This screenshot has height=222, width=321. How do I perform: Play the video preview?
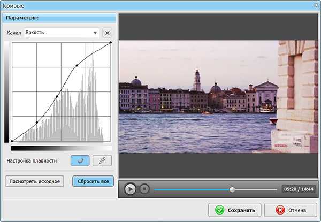(130, 189)
